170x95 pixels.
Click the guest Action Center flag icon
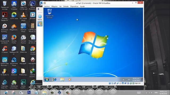click(x=123, y=80)
